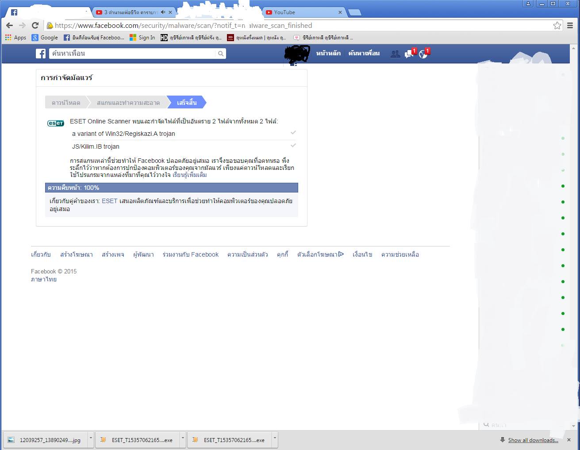The image size is (580, 450).
Task: Open the ESET partner link
Action: 109,201
